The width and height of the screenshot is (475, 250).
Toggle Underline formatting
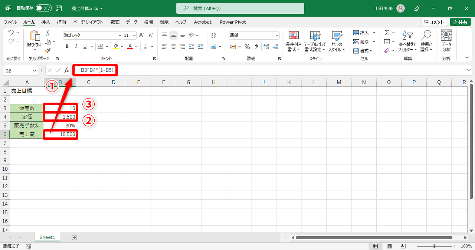click(85, 47)
